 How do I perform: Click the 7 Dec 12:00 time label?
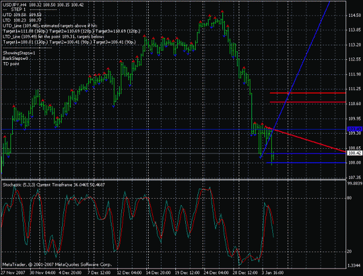click(x=99, y=273)
